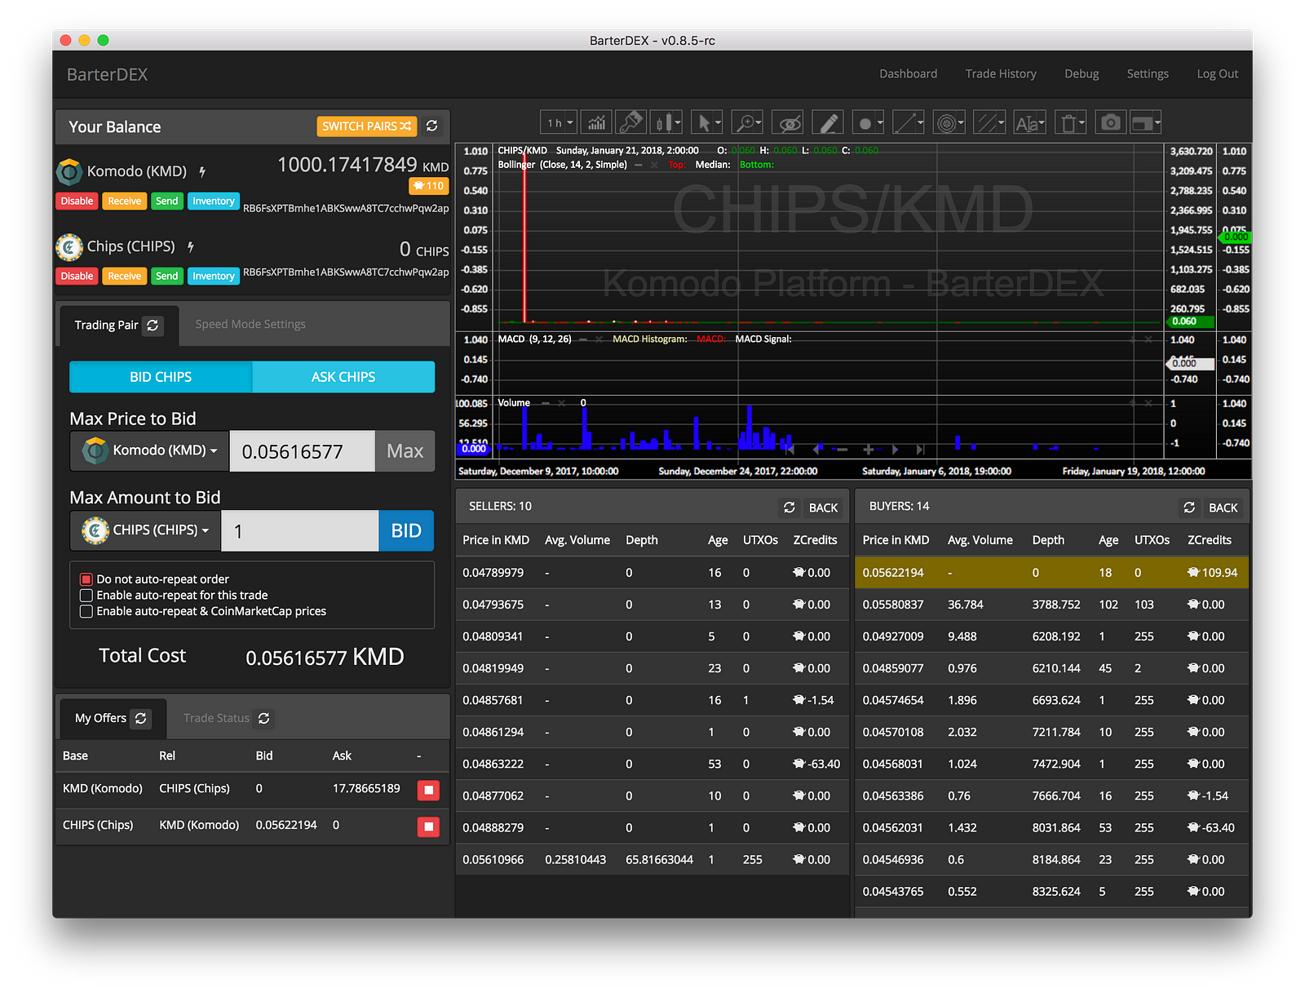
Task: Disable the Komodo (KMD) coin
Action: click(77, 201)
